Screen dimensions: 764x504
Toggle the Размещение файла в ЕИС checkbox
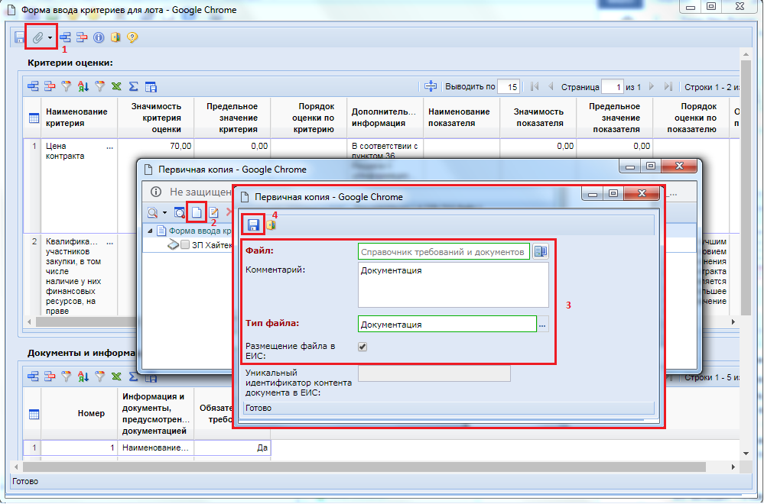362,347
